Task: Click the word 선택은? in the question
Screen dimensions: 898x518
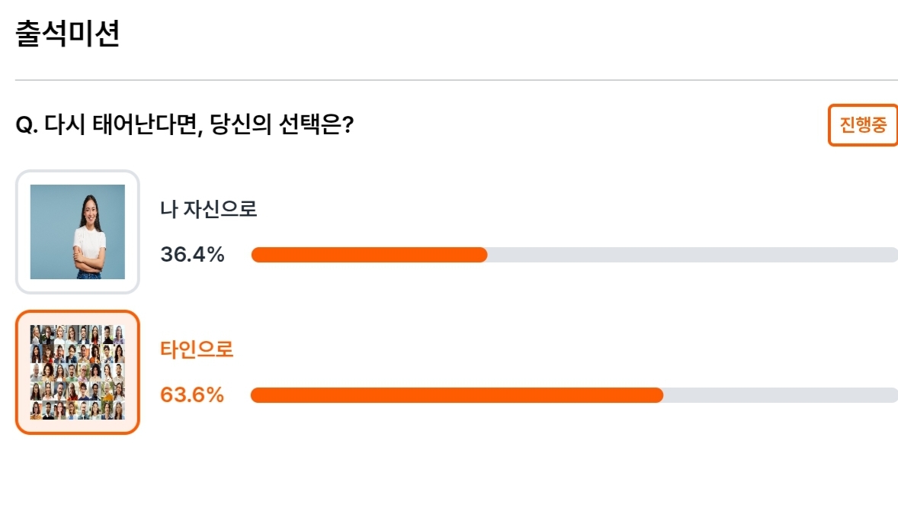Action: [x=316, y=124]
